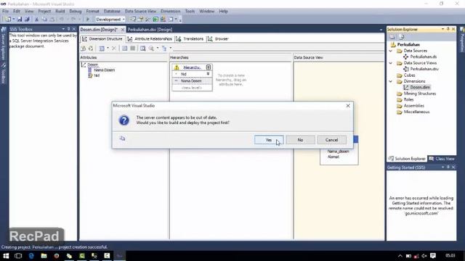Click the Hierarchy warning icon
Viewport: 465px width, 261px height.
[177, 67]
